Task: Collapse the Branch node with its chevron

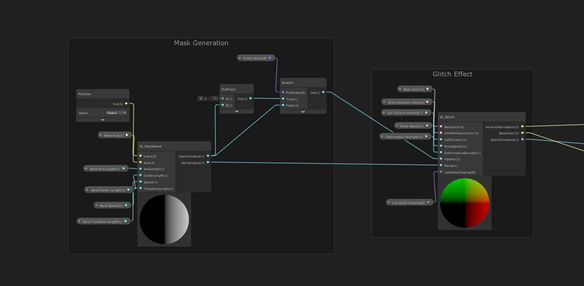Action: point(303,111)
